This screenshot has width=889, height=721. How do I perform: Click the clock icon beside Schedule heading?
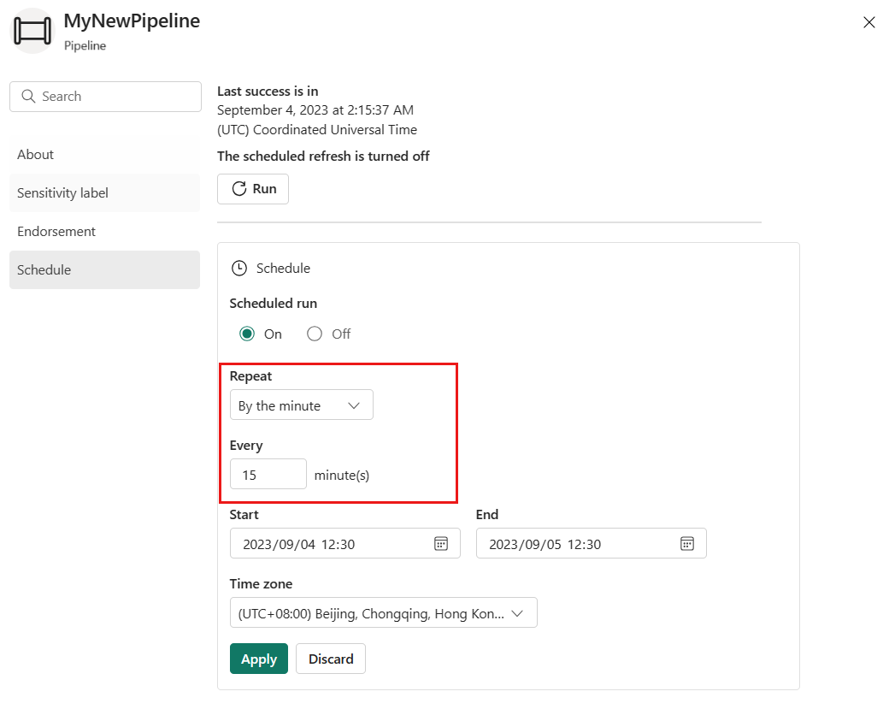tap(239, 269)
